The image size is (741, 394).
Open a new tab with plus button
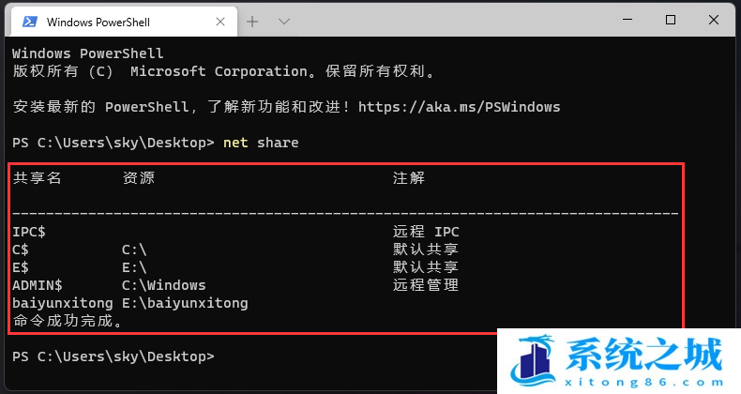252,21
